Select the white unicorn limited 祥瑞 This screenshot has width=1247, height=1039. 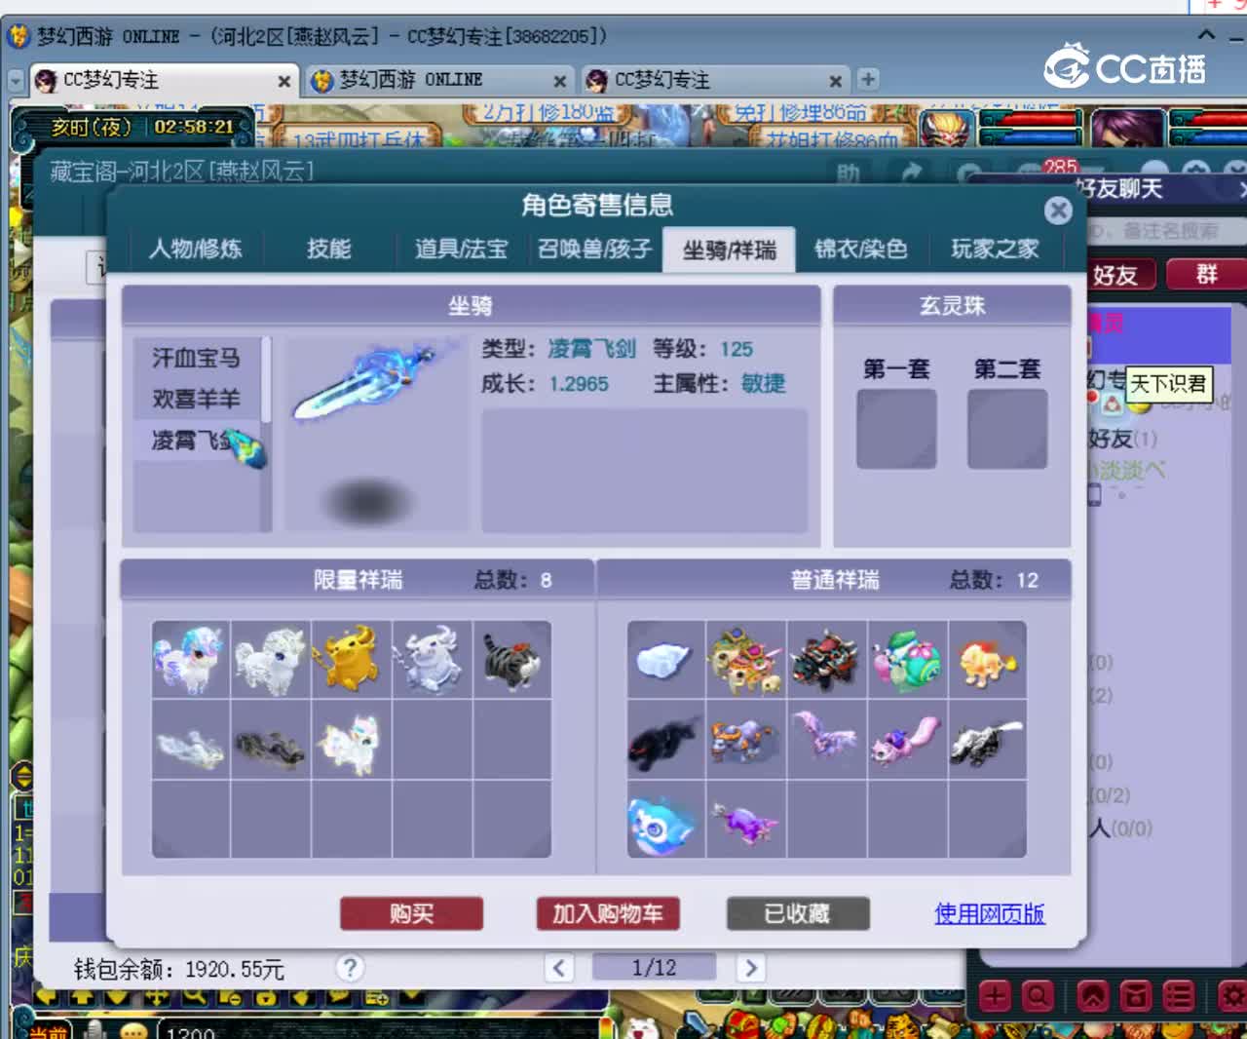(x=352, y=740)
